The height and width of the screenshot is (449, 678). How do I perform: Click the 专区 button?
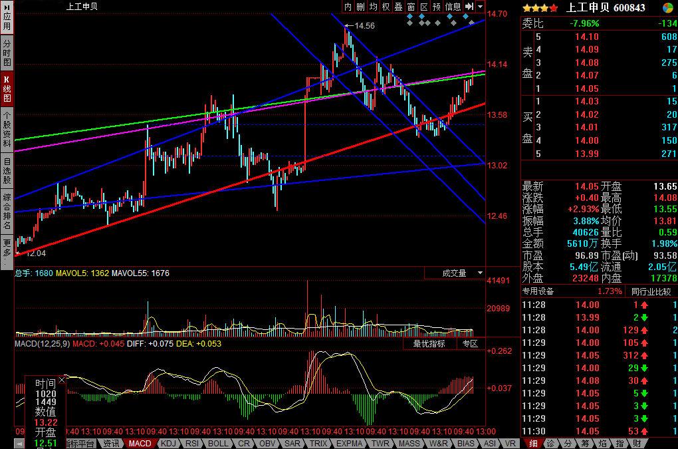[470, 343]
